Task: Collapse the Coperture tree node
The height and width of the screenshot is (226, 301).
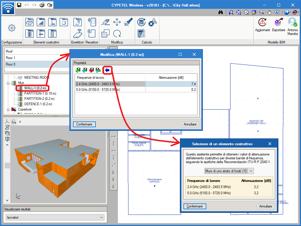Action: 8,110
